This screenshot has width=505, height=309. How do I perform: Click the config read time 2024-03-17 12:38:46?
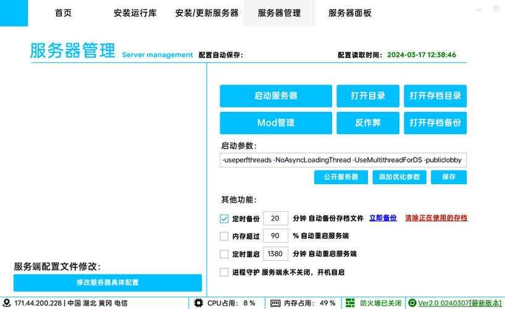pos(422,55)
